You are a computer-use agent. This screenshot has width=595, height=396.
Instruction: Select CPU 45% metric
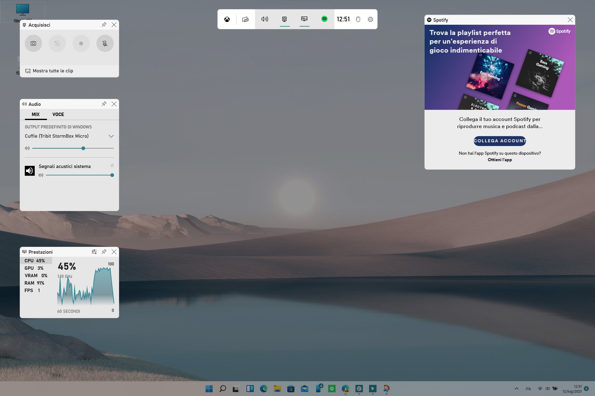pyautogui.click(x=36, y=261)
